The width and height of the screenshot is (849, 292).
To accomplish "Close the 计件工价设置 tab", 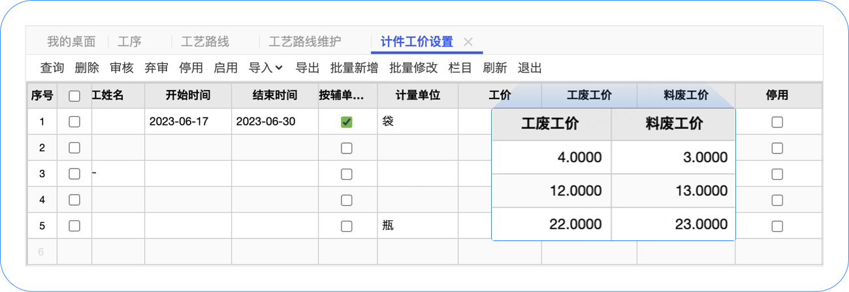I will (468, 42).
